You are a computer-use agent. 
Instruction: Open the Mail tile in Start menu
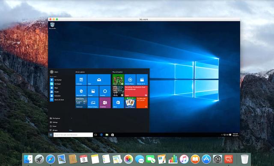[99, 80]
